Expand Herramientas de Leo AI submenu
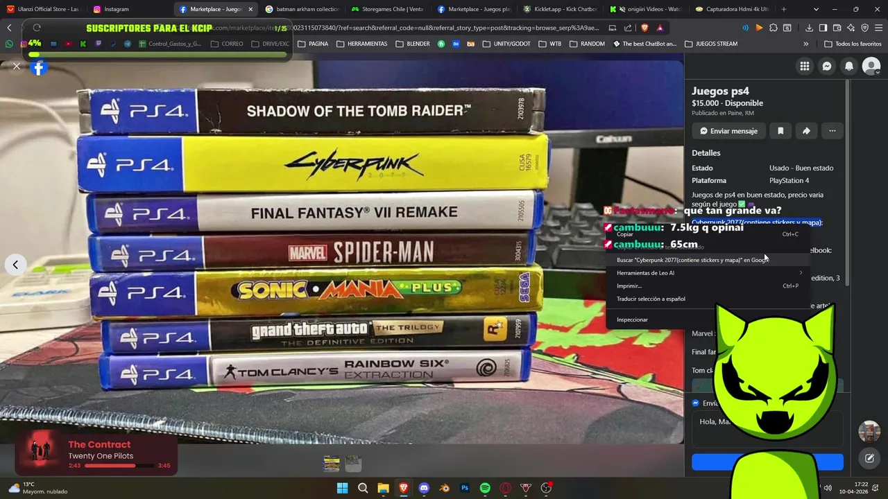888x499 pixels. pyautogui.click(x=708, y=273)
